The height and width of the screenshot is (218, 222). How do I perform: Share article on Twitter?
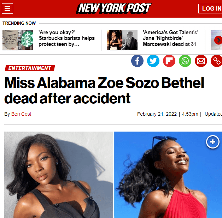[x=153, y=61]
